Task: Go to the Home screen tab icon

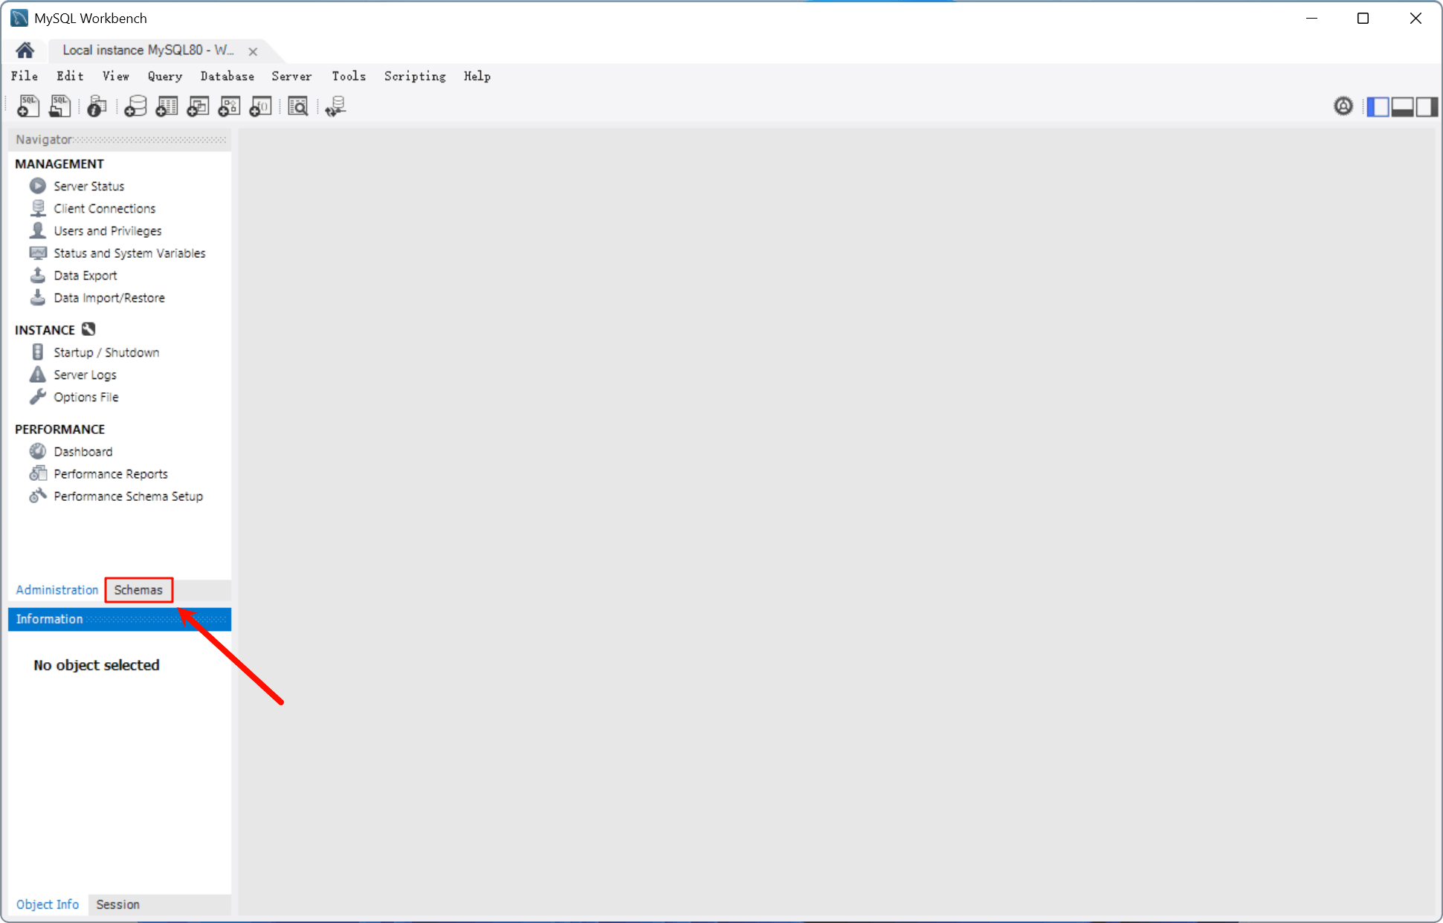Action: click(25, 50)
